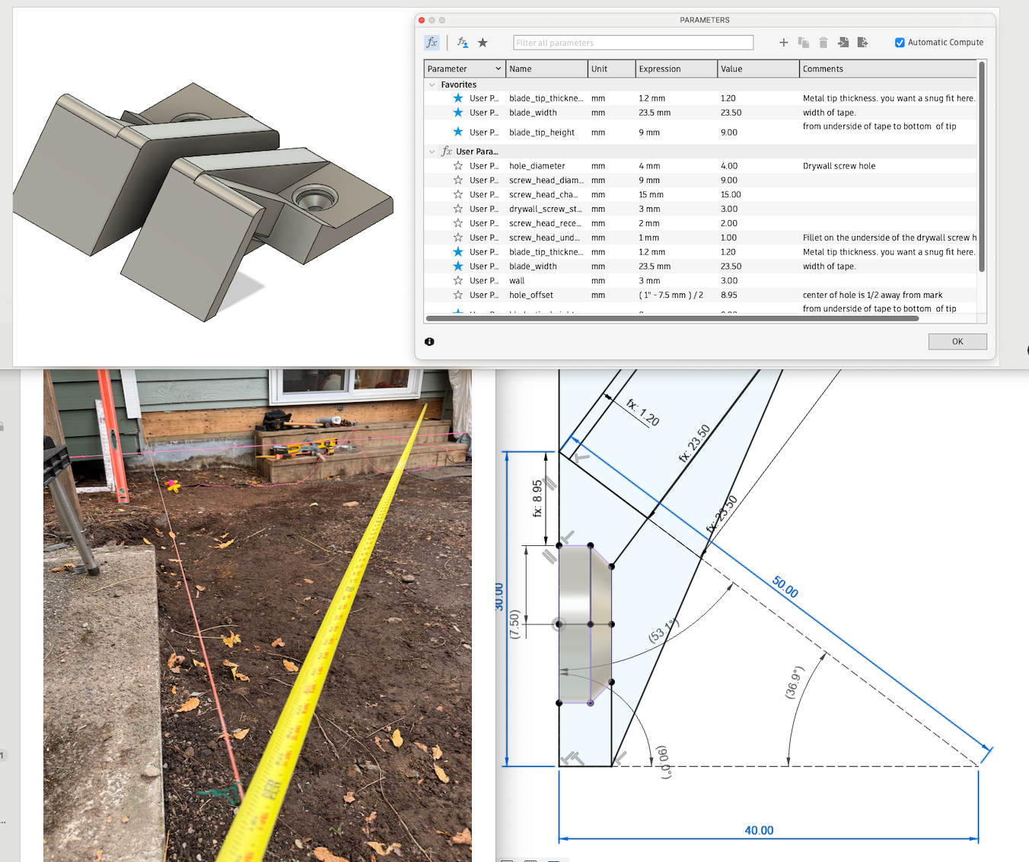1029x862 pixels.
Task: Click the 3D bracket model render
Action: tap(203, 201)
